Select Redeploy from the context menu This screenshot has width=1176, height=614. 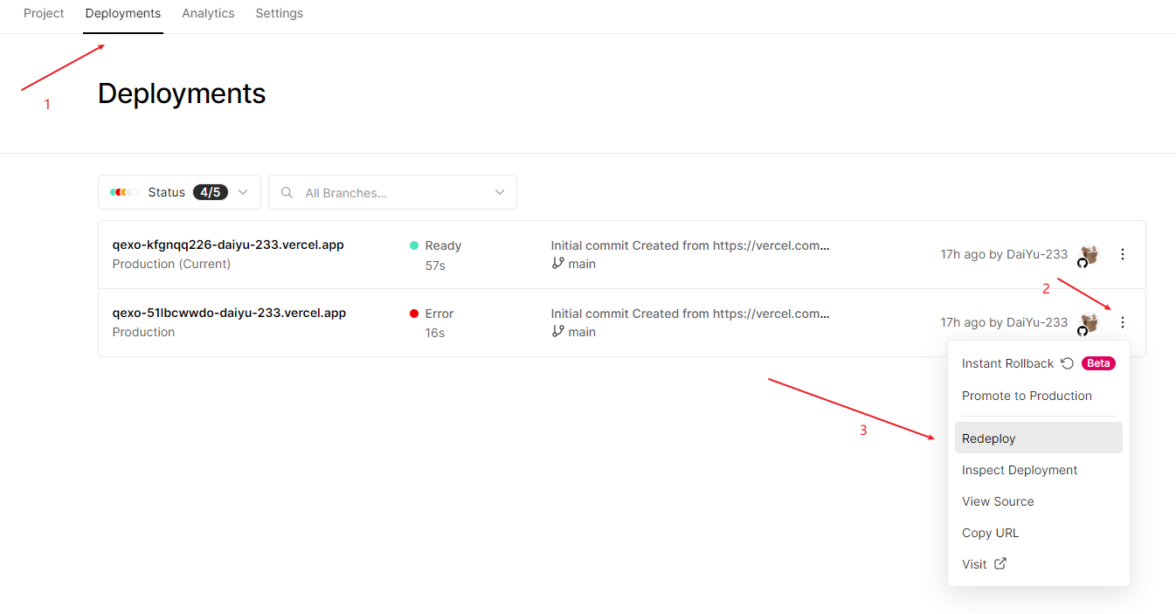(x=989, y=438)
